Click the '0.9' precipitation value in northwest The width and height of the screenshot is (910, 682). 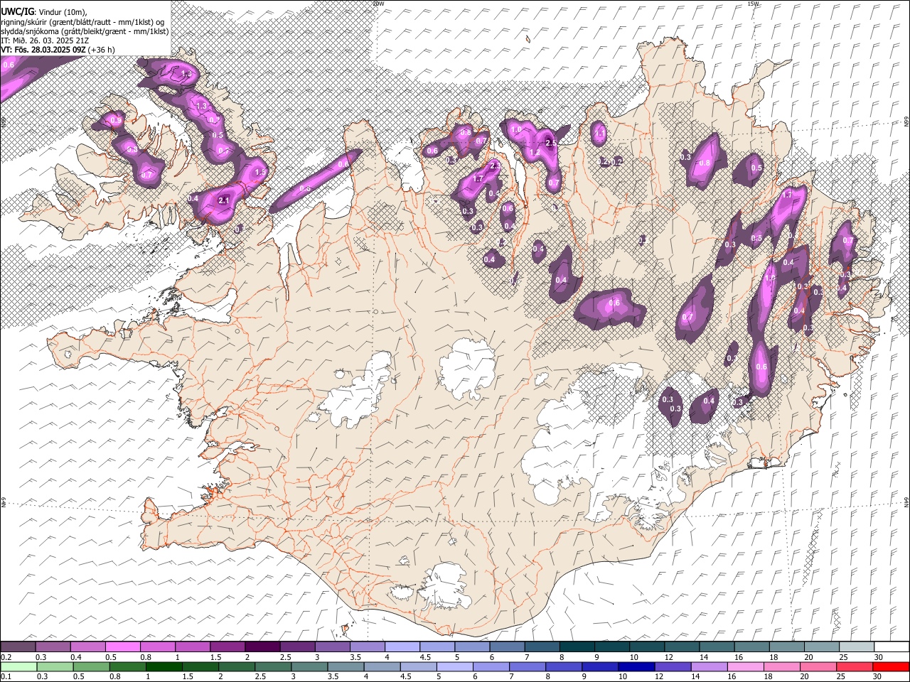pos(116,121)
